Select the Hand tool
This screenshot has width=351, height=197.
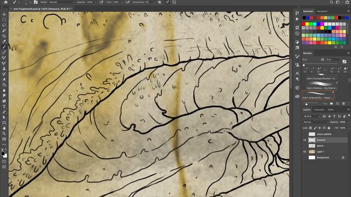[4, 128]
